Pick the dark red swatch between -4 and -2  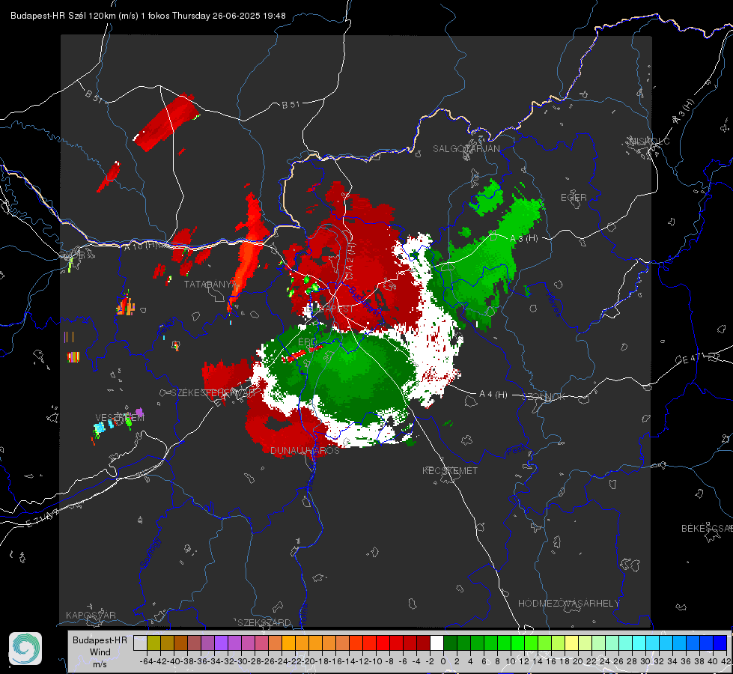423,643
